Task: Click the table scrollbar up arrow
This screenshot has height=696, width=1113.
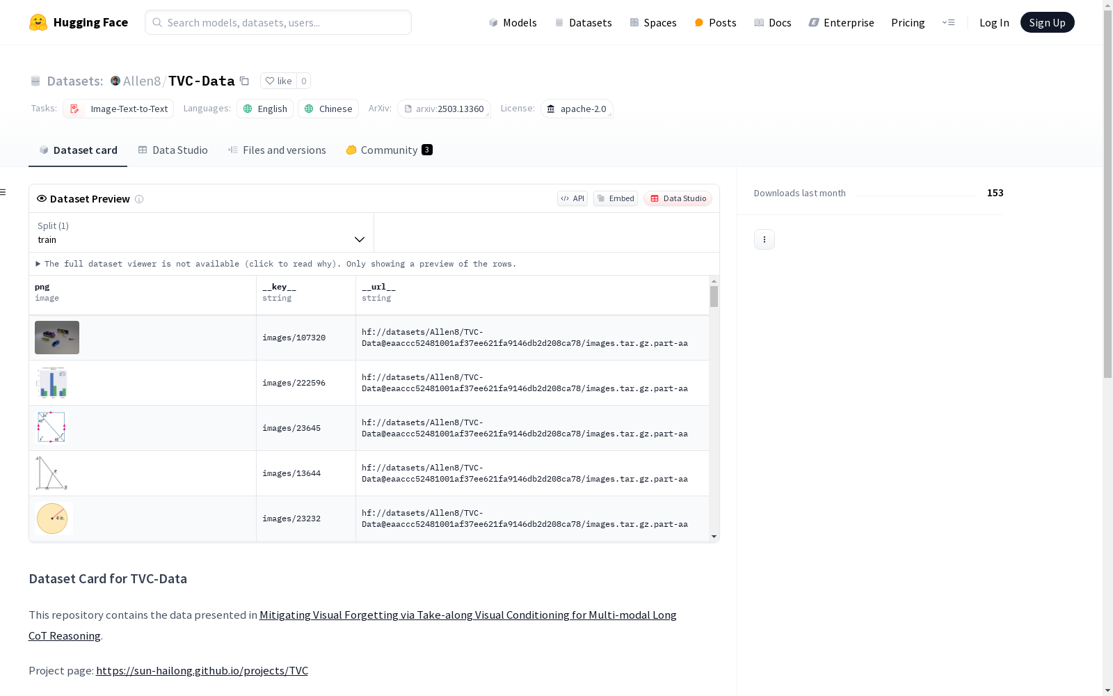Action: (714, 281)
